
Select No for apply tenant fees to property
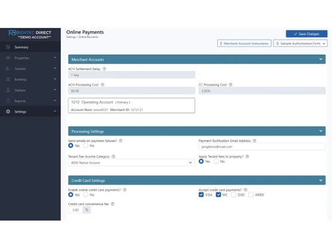(x=216, y=161)
